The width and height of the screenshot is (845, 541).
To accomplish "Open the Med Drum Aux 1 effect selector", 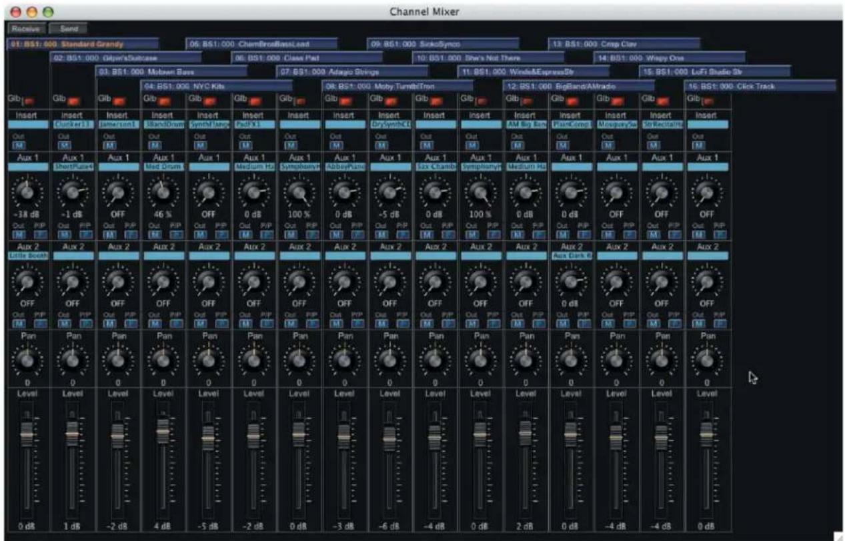I will tap(164, 167).
